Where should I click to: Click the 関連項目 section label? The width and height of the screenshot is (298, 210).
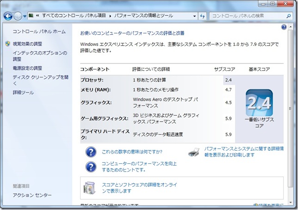[21, 186]
